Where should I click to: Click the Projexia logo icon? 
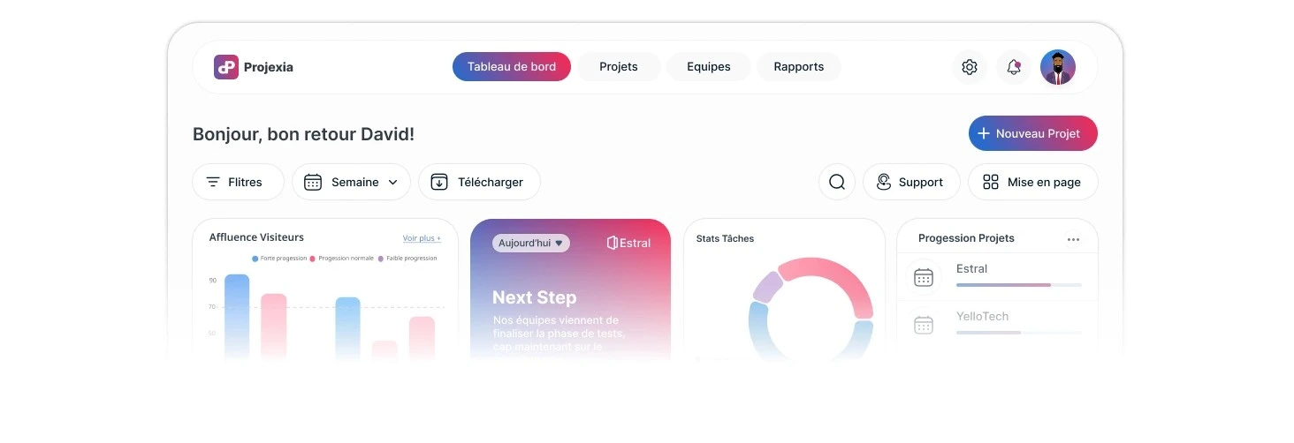pos(226,67)
